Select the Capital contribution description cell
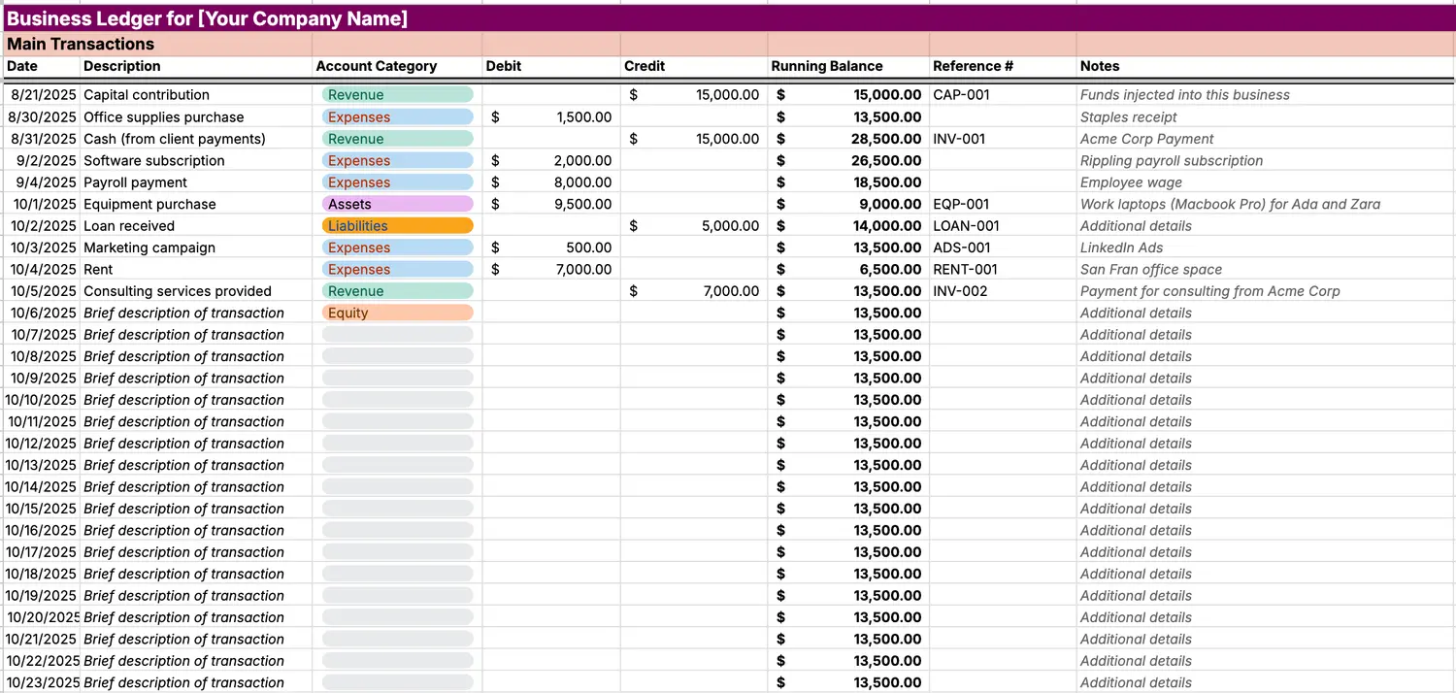Viewport: 1456px width, 693px height. pos(196,95)
